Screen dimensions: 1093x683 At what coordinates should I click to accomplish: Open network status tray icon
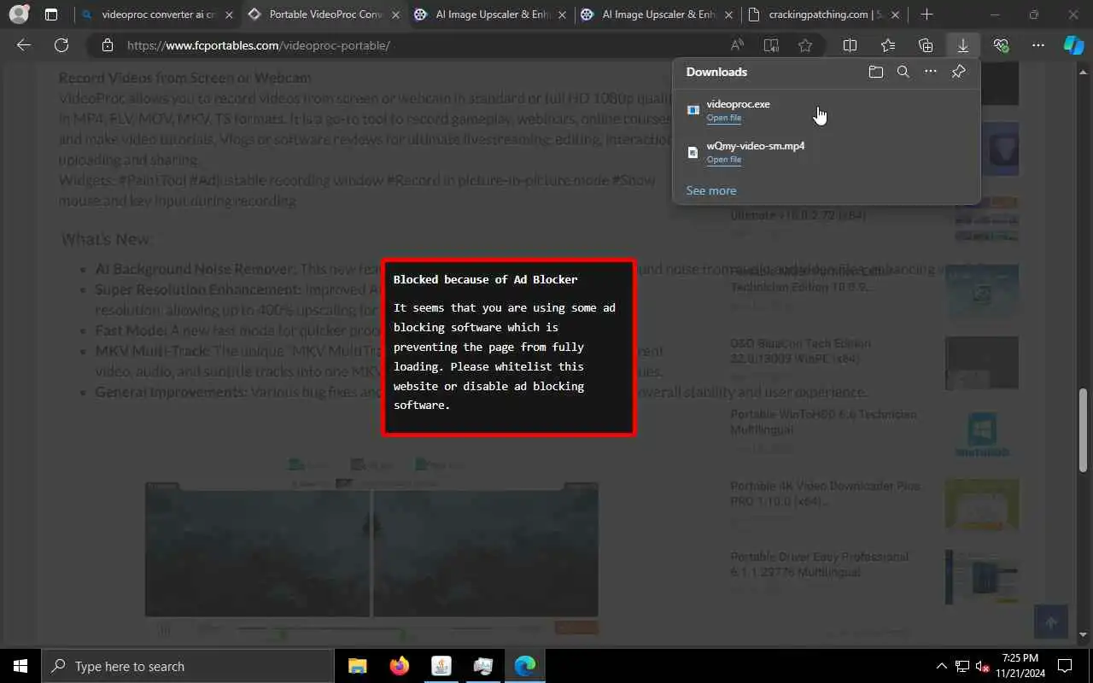962,666
